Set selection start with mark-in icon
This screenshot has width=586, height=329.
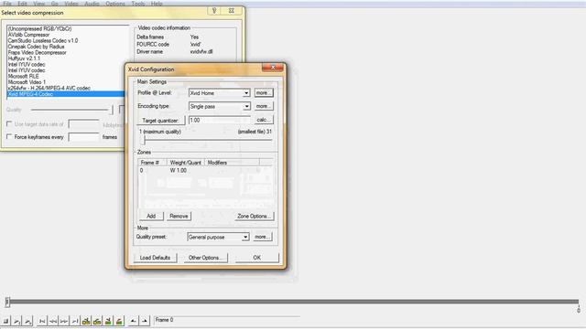[x=133, y=321]
